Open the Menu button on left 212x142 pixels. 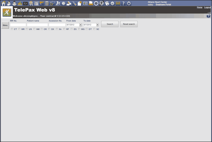(5, 25)
